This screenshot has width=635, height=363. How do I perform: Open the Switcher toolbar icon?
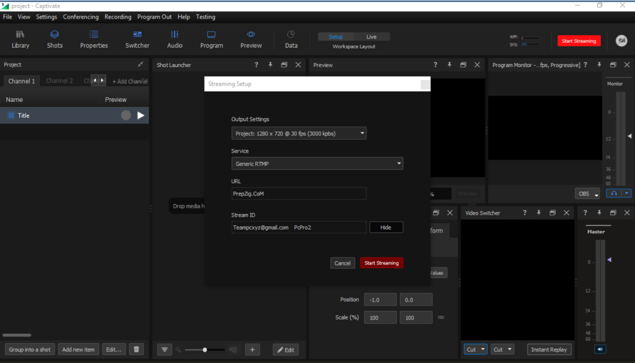click(137, 39)
